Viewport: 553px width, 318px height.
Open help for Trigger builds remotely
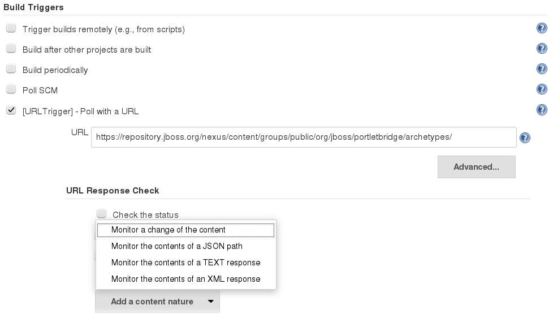542,29
